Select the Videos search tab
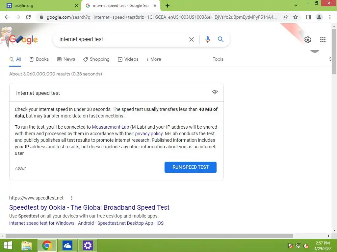337x252 pixels. (128, 59)
